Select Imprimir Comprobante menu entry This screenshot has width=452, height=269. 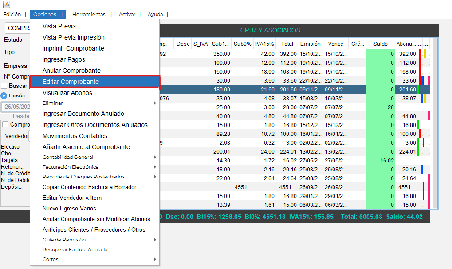coord(73,48)
